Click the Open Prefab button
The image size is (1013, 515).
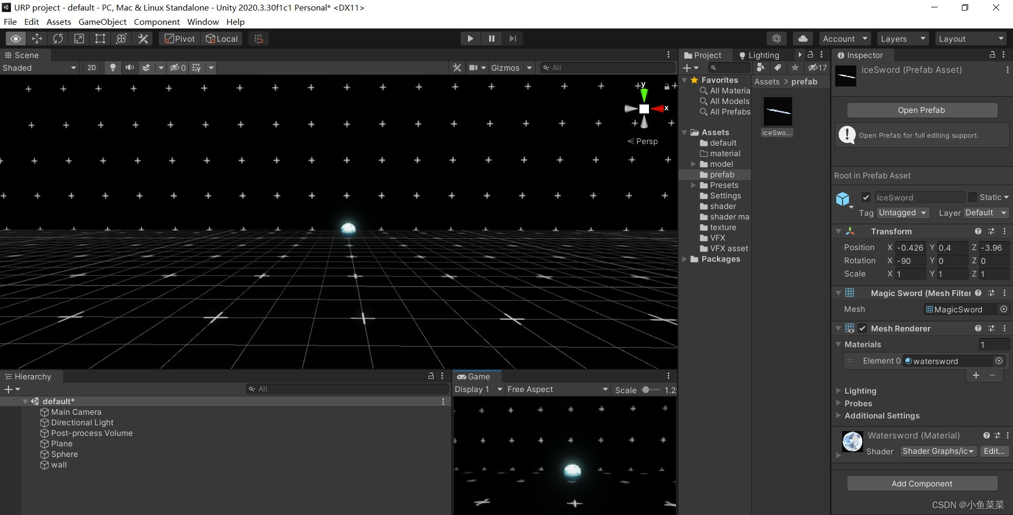click(x=922, y=110)
